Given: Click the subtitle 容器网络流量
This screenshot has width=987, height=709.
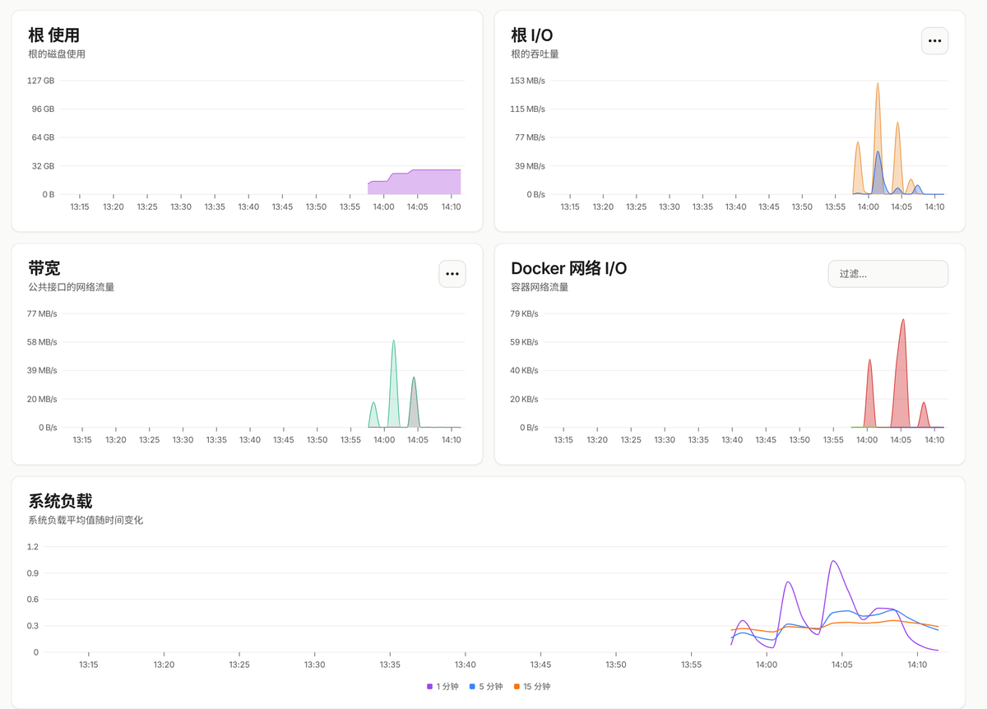Looking at the screenshot, I should coord(540,287).
